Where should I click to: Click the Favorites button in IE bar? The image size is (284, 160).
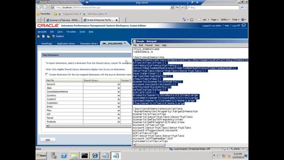pyautogui.click(x=43, y=14)
